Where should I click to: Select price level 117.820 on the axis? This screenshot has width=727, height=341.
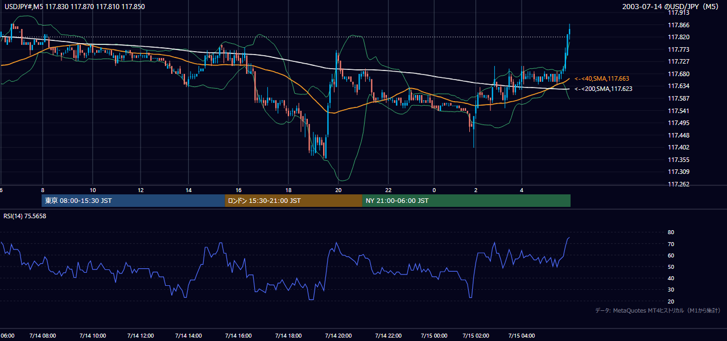point(679,38)
